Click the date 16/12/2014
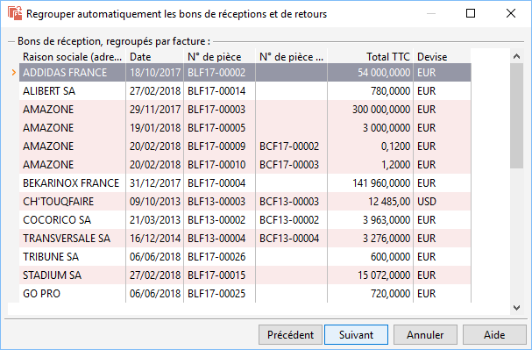Viewport: 532px width, 350px height. pyautogui.click(x=155, y=239)
